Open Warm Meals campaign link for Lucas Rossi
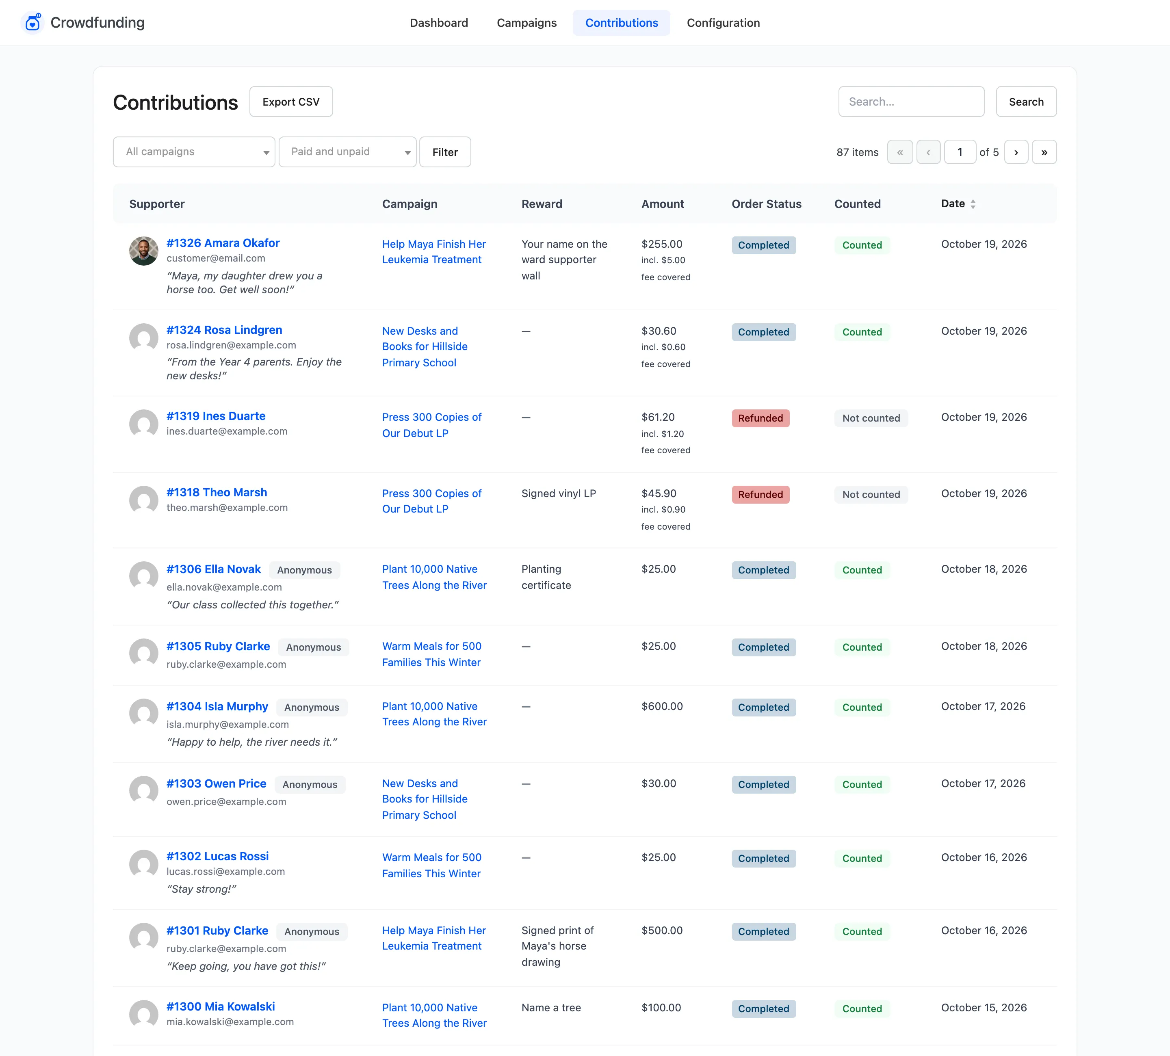The image size is (1170, 1056). [x=432, y=866]
